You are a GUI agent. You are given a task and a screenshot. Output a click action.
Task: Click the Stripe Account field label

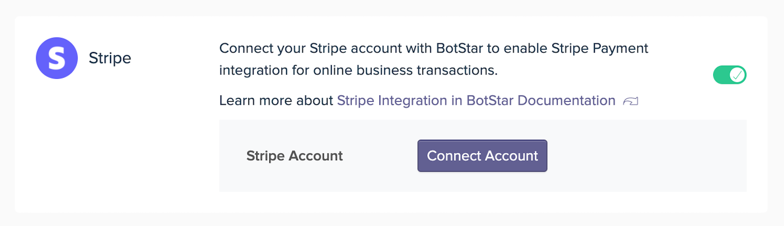pyautogui.click(x=294, y=156)
